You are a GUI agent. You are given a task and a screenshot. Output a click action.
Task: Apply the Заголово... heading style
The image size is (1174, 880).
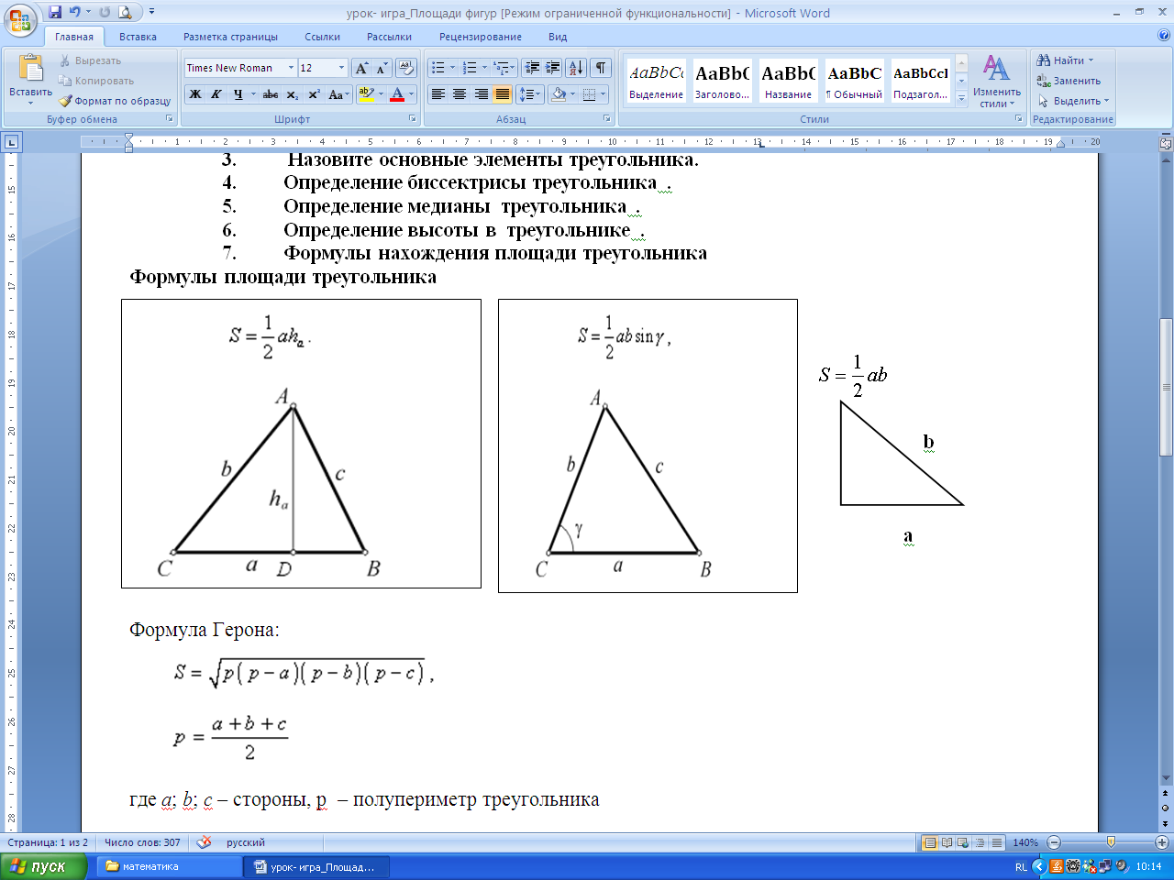pyautogui.click(x=722, y=81)
